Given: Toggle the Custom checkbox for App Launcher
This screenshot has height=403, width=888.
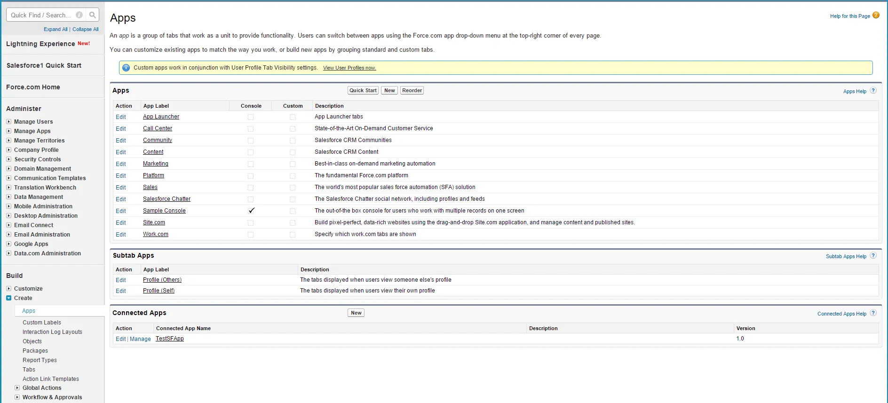Looking at the screenshot, I should pos(293,117).
